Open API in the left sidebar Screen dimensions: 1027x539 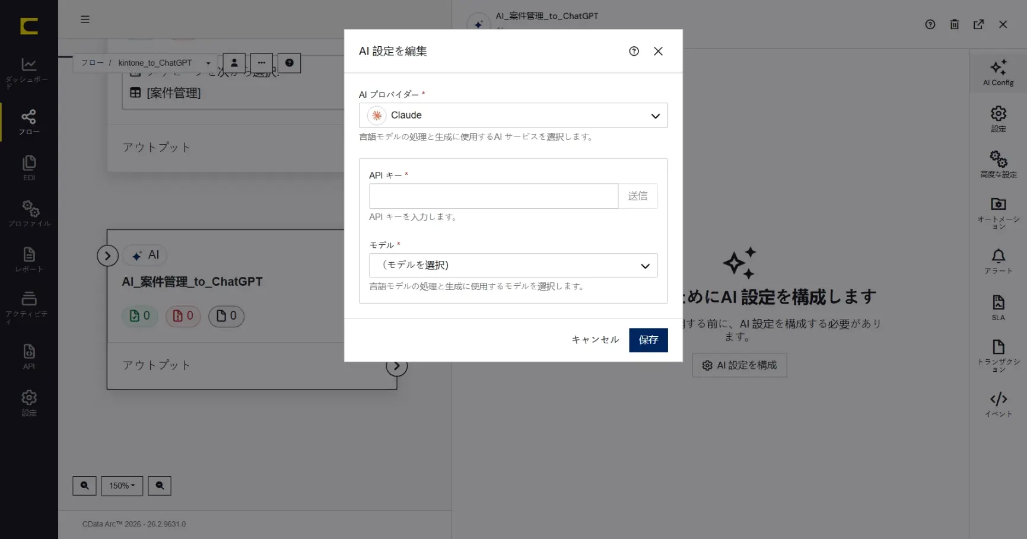click(28, 356)
